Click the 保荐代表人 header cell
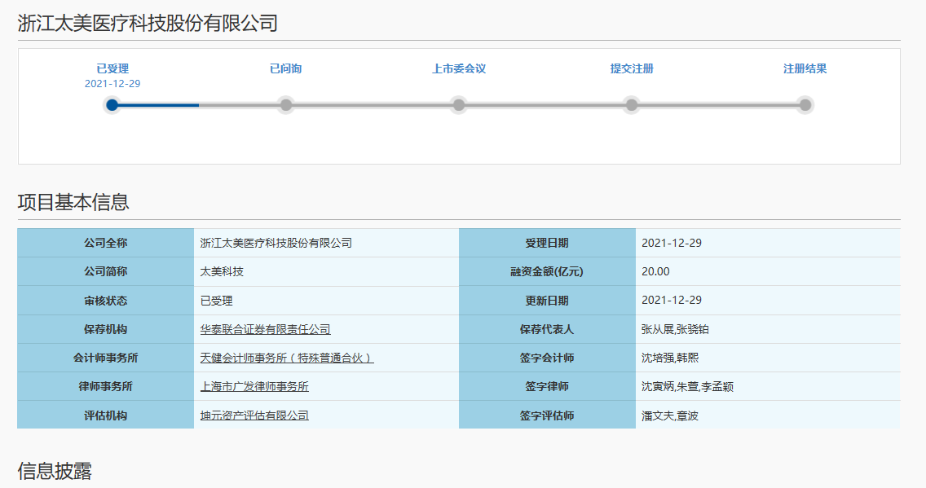The height and width of the screenshot is (488, 926). coord(547,329)
